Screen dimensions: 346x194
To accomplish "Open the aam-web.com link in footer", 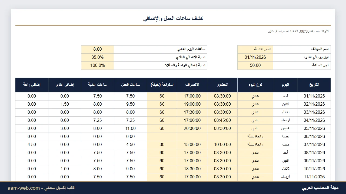I will (24, 188).
